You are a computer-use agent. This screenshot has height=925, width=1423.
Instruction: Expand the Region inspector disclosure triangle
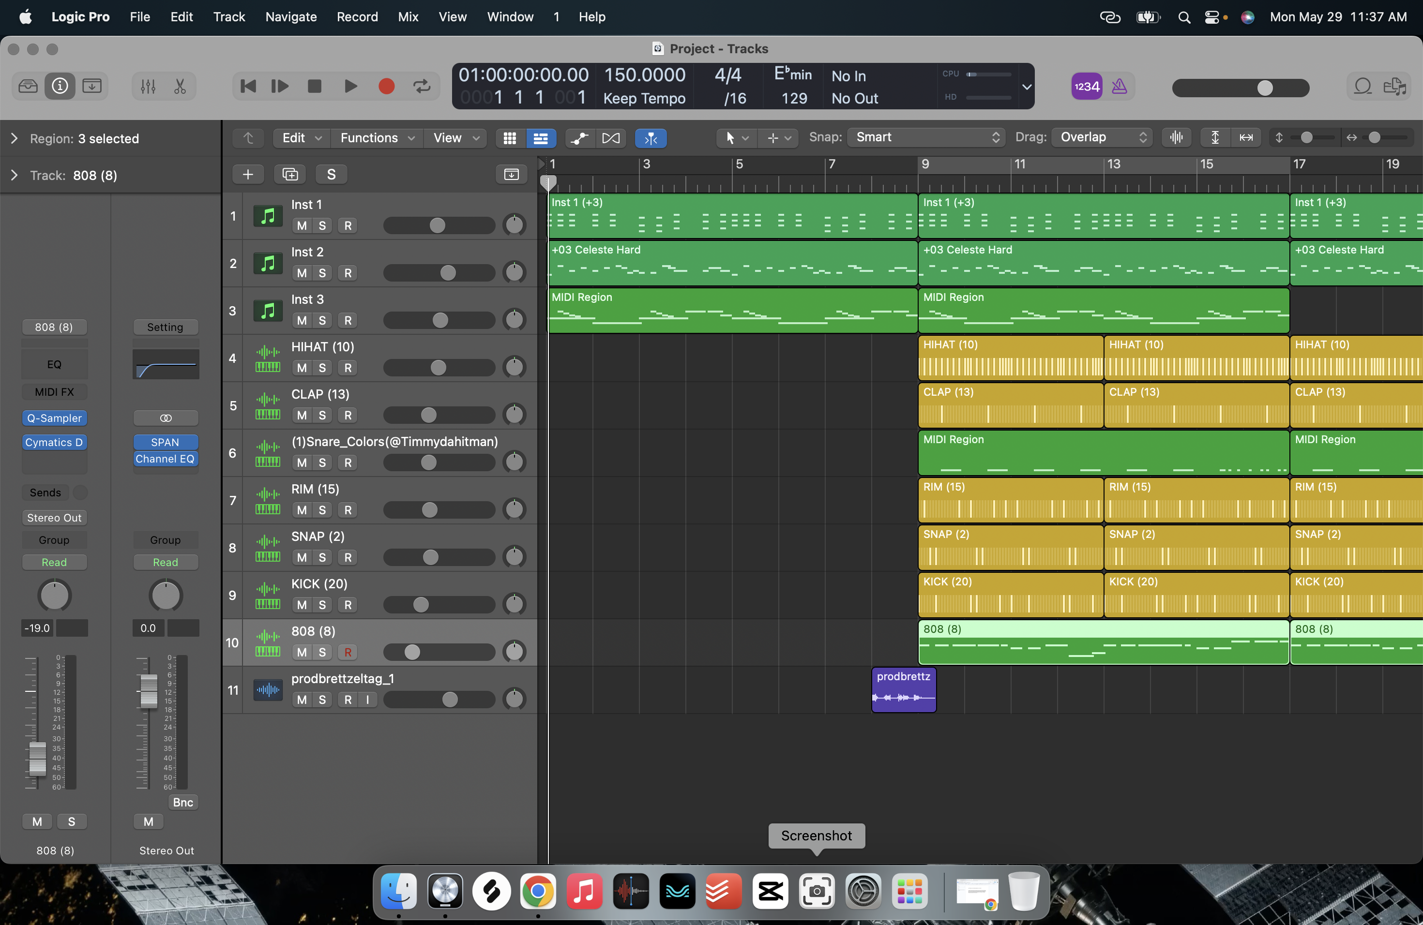[x=15, y=139]
